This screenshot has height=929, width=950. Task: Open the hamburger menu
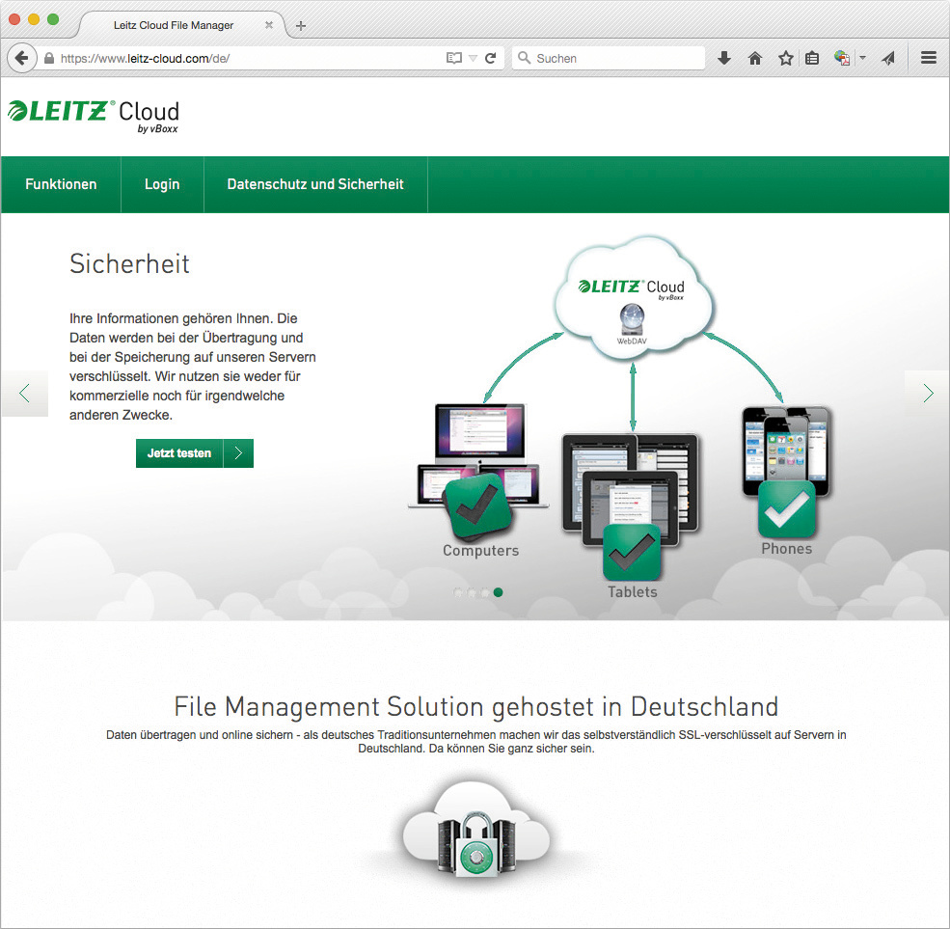[928, 58]
